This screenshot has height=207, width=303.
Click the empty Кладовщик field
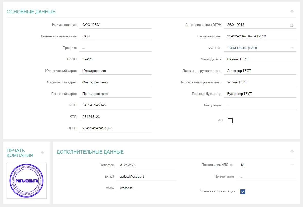tap(260, 105)
